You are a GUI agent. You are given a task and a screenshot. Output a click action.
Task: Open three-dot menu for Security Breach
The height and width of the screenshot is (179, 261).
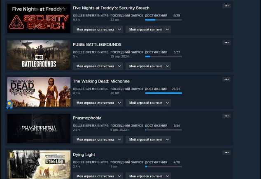pyautogui.click(x=226, y=6)
